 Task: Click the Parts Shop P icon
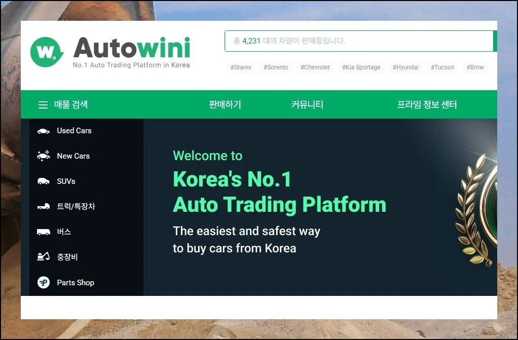pyautogui.click(x=44, y=282)
